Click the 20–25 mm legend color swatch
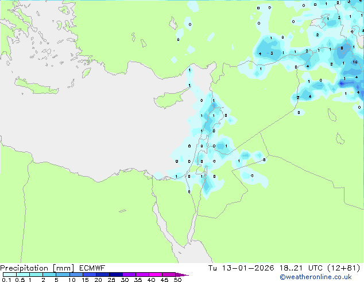The height and width of the screenshot is (282, 364). click(102, 275)
